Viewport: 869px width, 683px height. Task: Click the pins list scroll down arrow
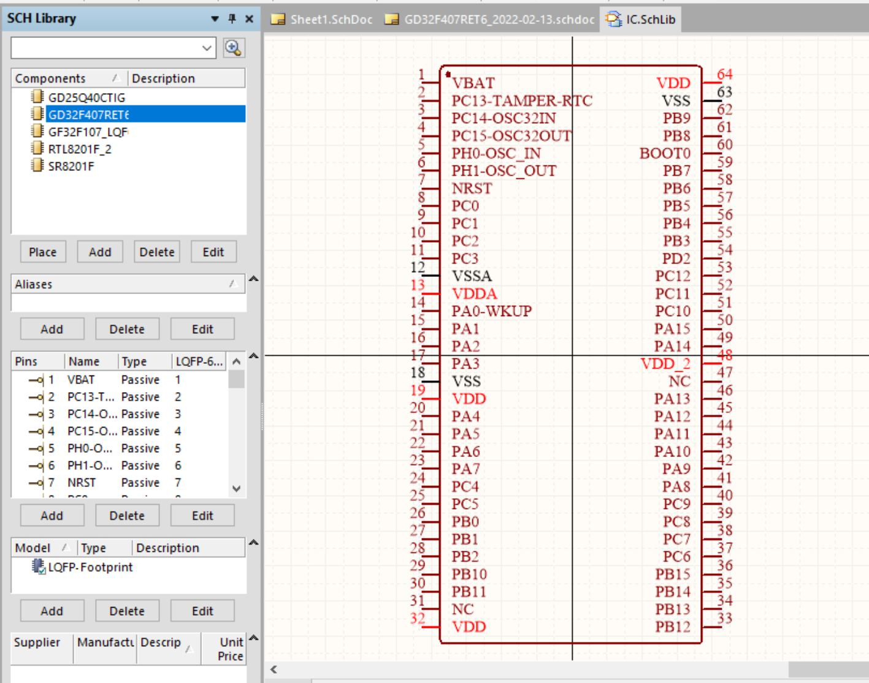click(x=237, y=489)
